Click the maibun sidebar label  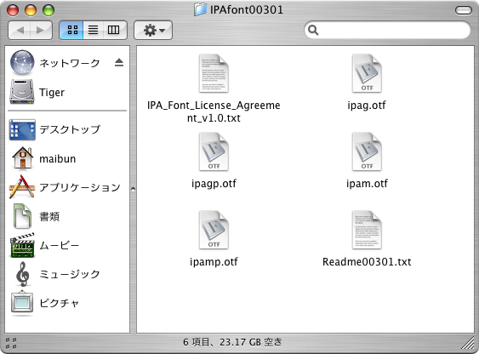58,159
